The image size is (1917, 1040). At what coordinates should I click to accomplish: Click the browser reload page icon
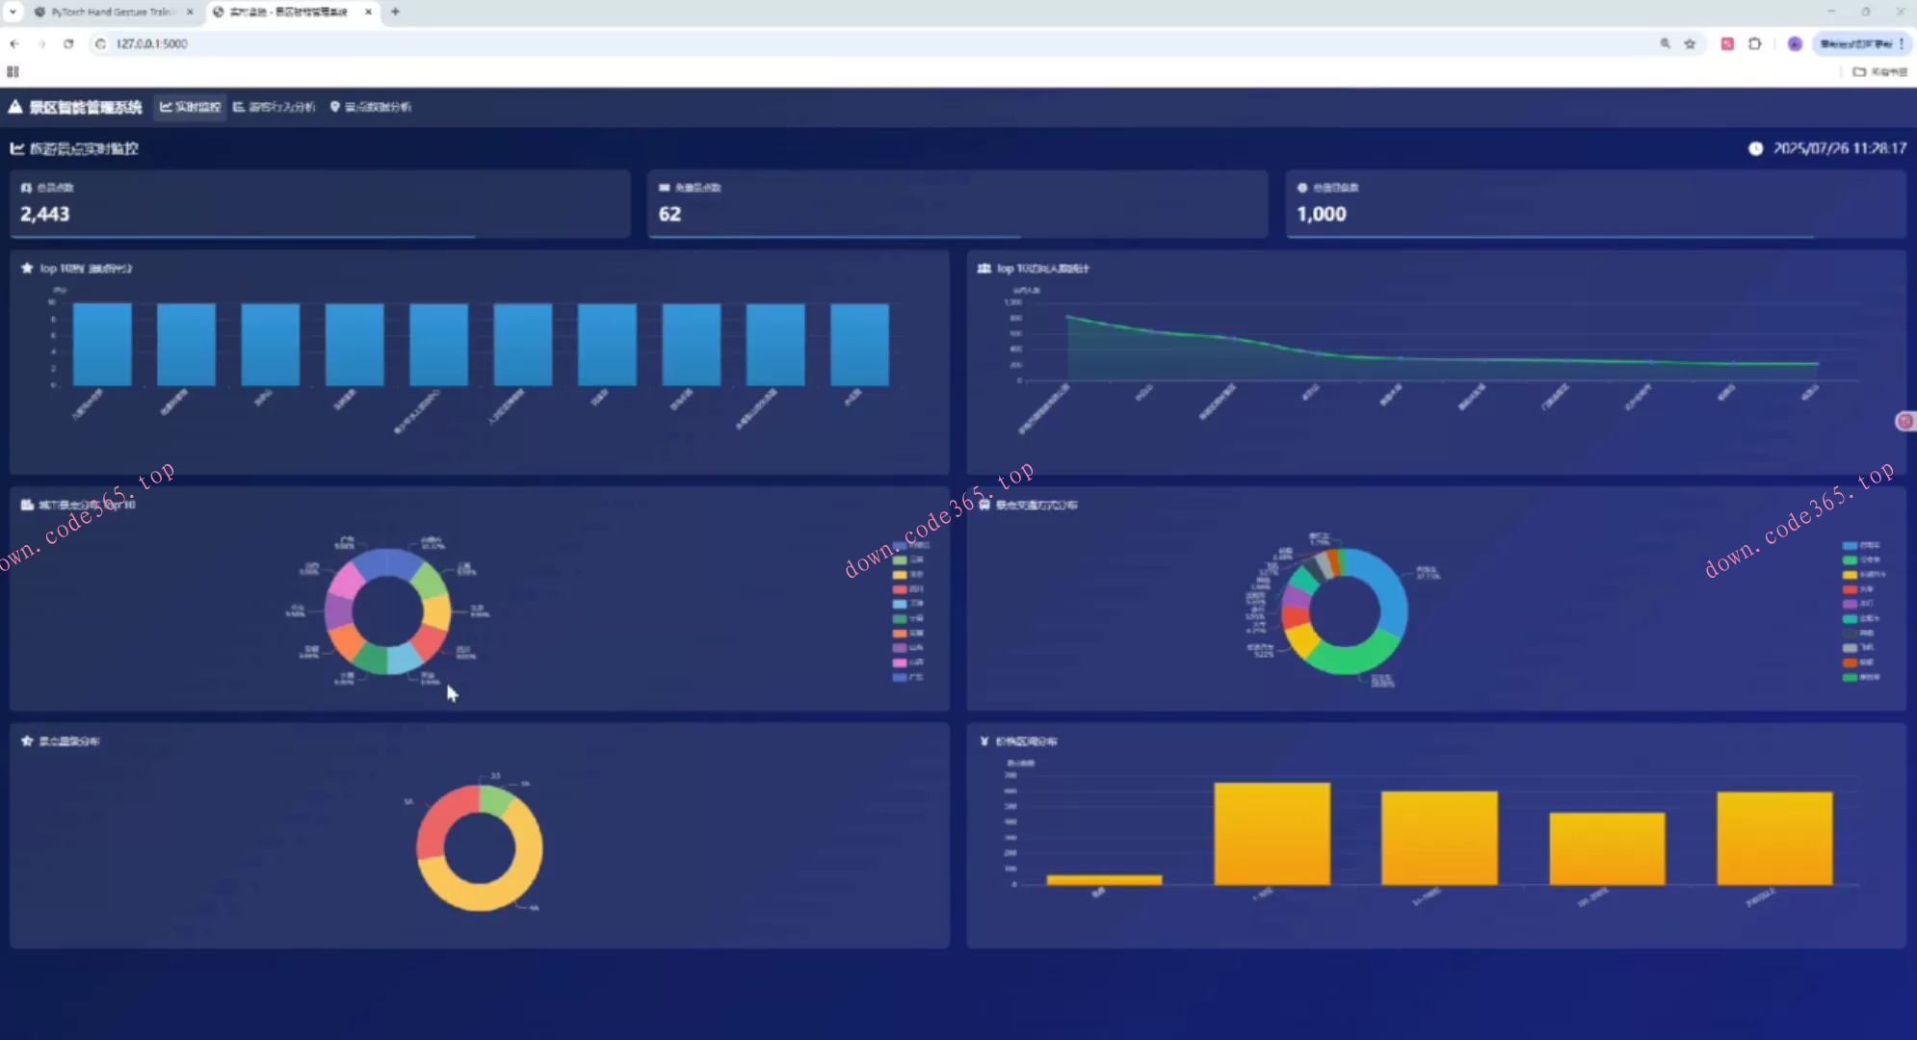(x=68, y=43)
